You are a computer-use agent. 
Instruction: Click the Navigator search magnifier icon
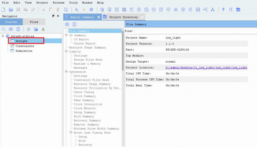coord(3,29)
